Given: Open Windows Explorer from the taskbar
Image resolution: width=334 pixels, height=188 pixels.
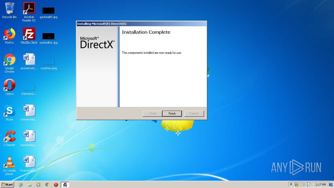Looking at the screenshot, I should tap(29, 185).
